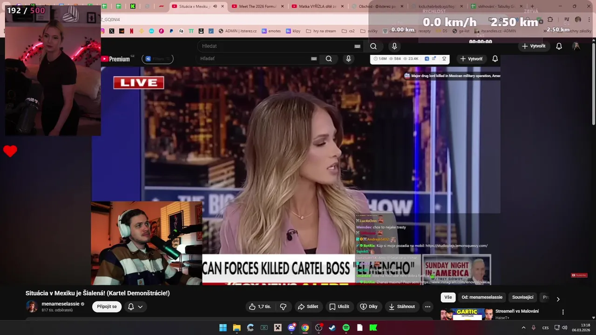Click the menameselassie channel name
The image size is (596, 335).
(x=61, y=304)
